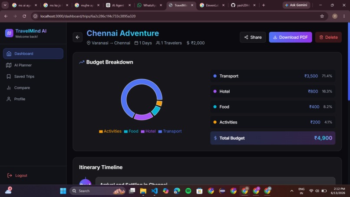Click the Dashboard home icon
The image size is (350, 197).
[9, 53]
